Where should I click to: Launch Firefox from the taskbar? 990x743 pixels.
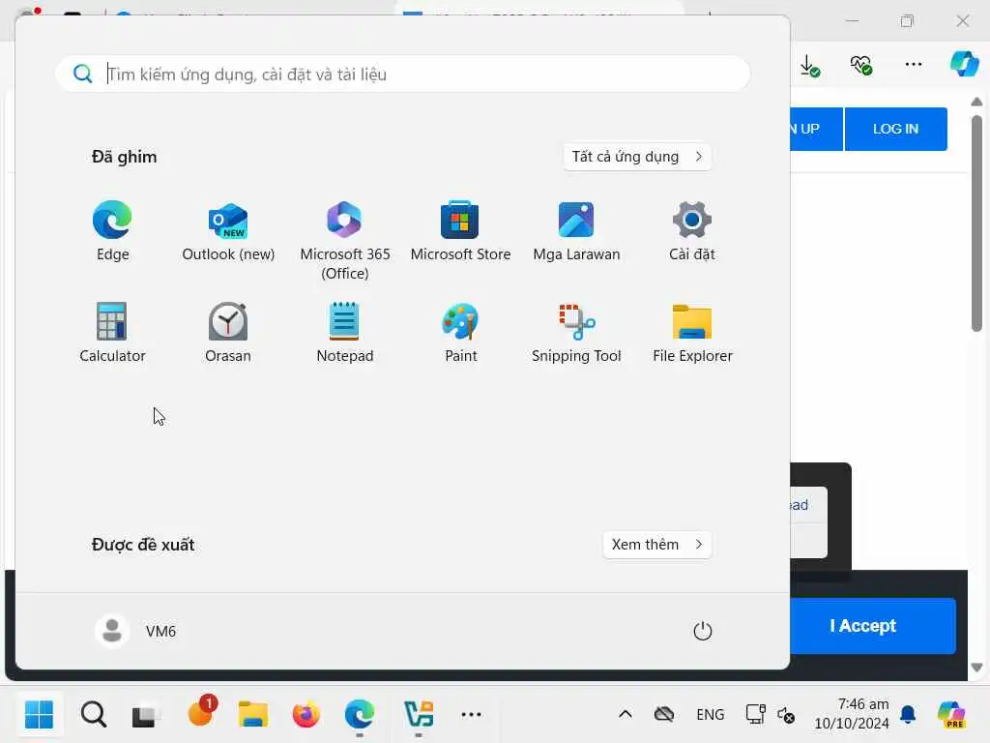tap(306, 715)
